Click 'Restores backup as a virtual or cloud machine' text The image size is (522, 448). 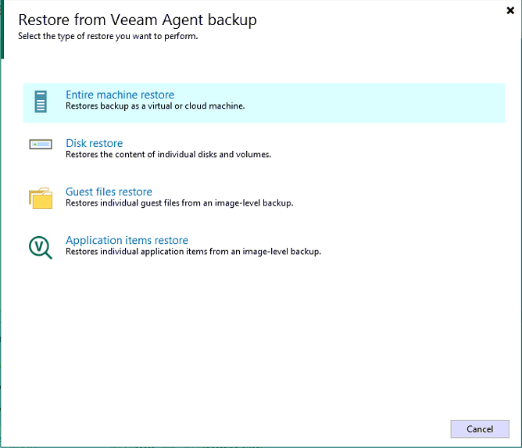point(155,106)
